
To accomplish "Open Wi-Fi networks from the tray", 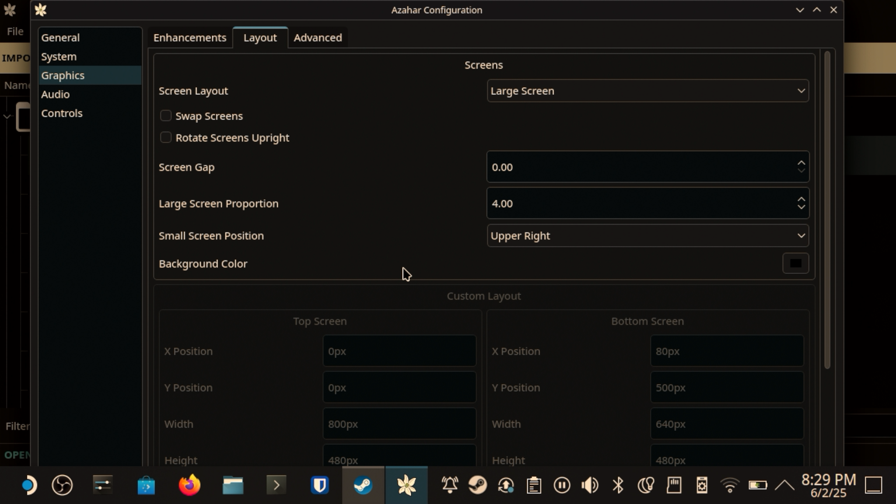I will (x=730, y=485).
